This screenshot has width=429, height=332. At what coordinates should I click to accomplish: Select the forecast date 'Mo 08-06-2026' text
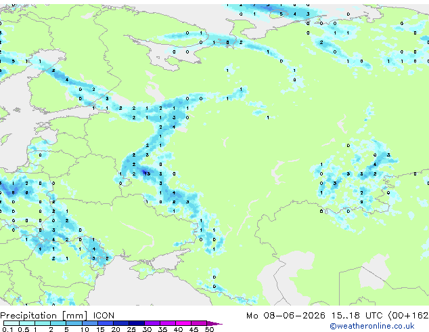(286, 316)
